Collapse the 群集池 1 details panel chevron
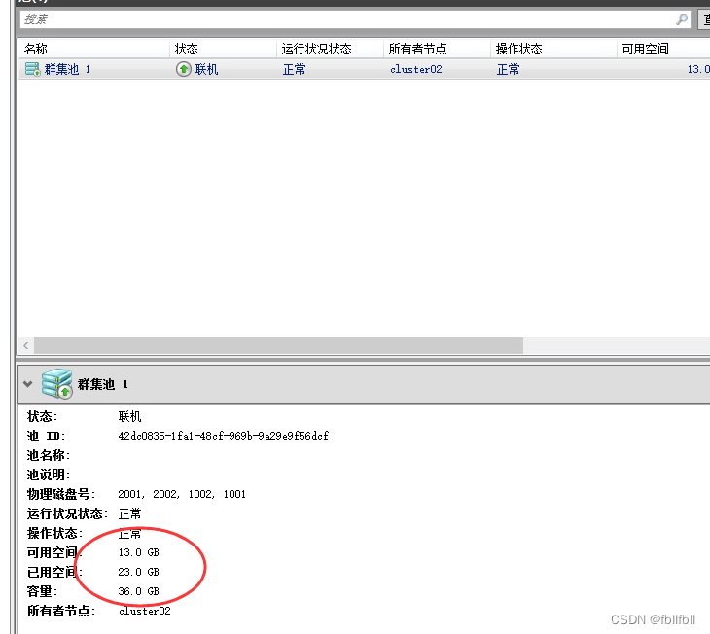Image resolution: width=710 pixels, height=634 pixels. (27, 384)
